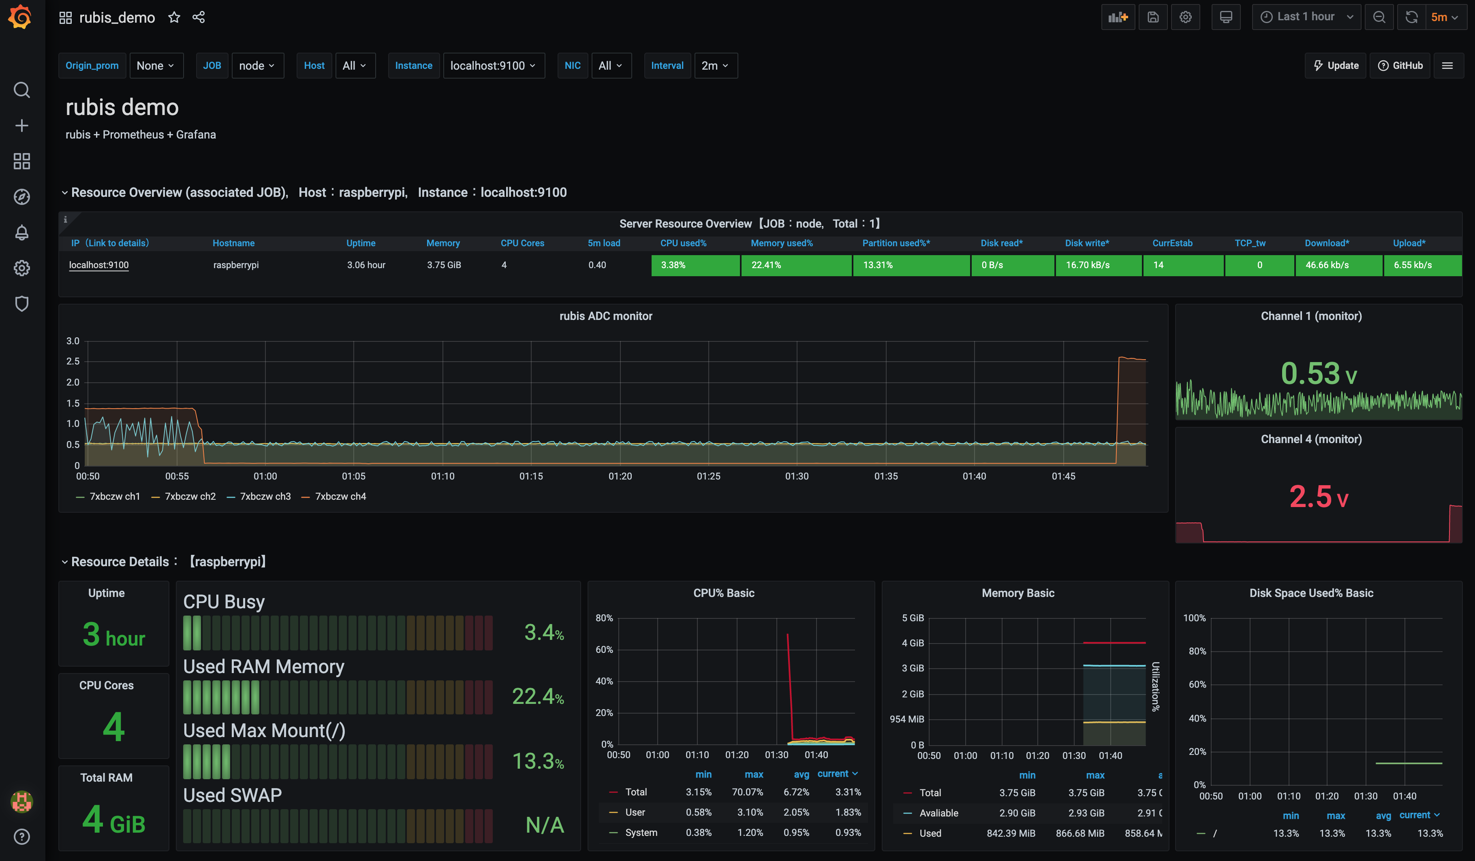
Task: Save the dashboard with the disk icon
Action: click(x=1152, y=17)
